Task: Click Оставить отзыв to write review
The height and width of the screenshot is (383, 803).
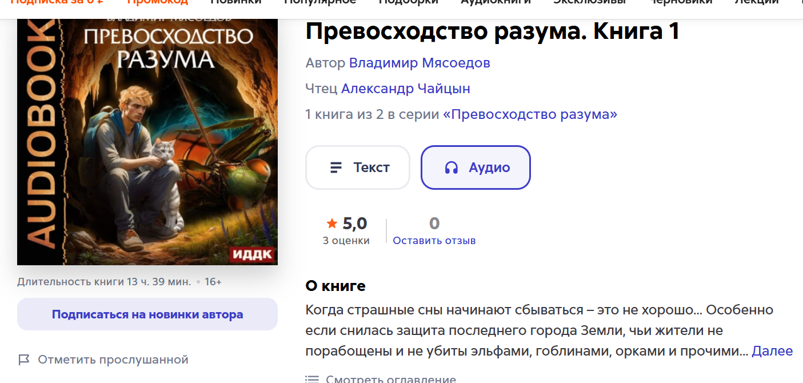Action: pos(434,241)
